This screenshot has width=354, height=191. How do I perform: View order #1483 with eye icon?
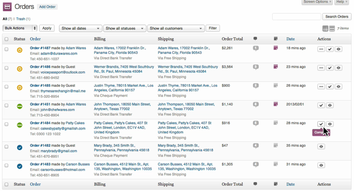(x=321, y=165)
